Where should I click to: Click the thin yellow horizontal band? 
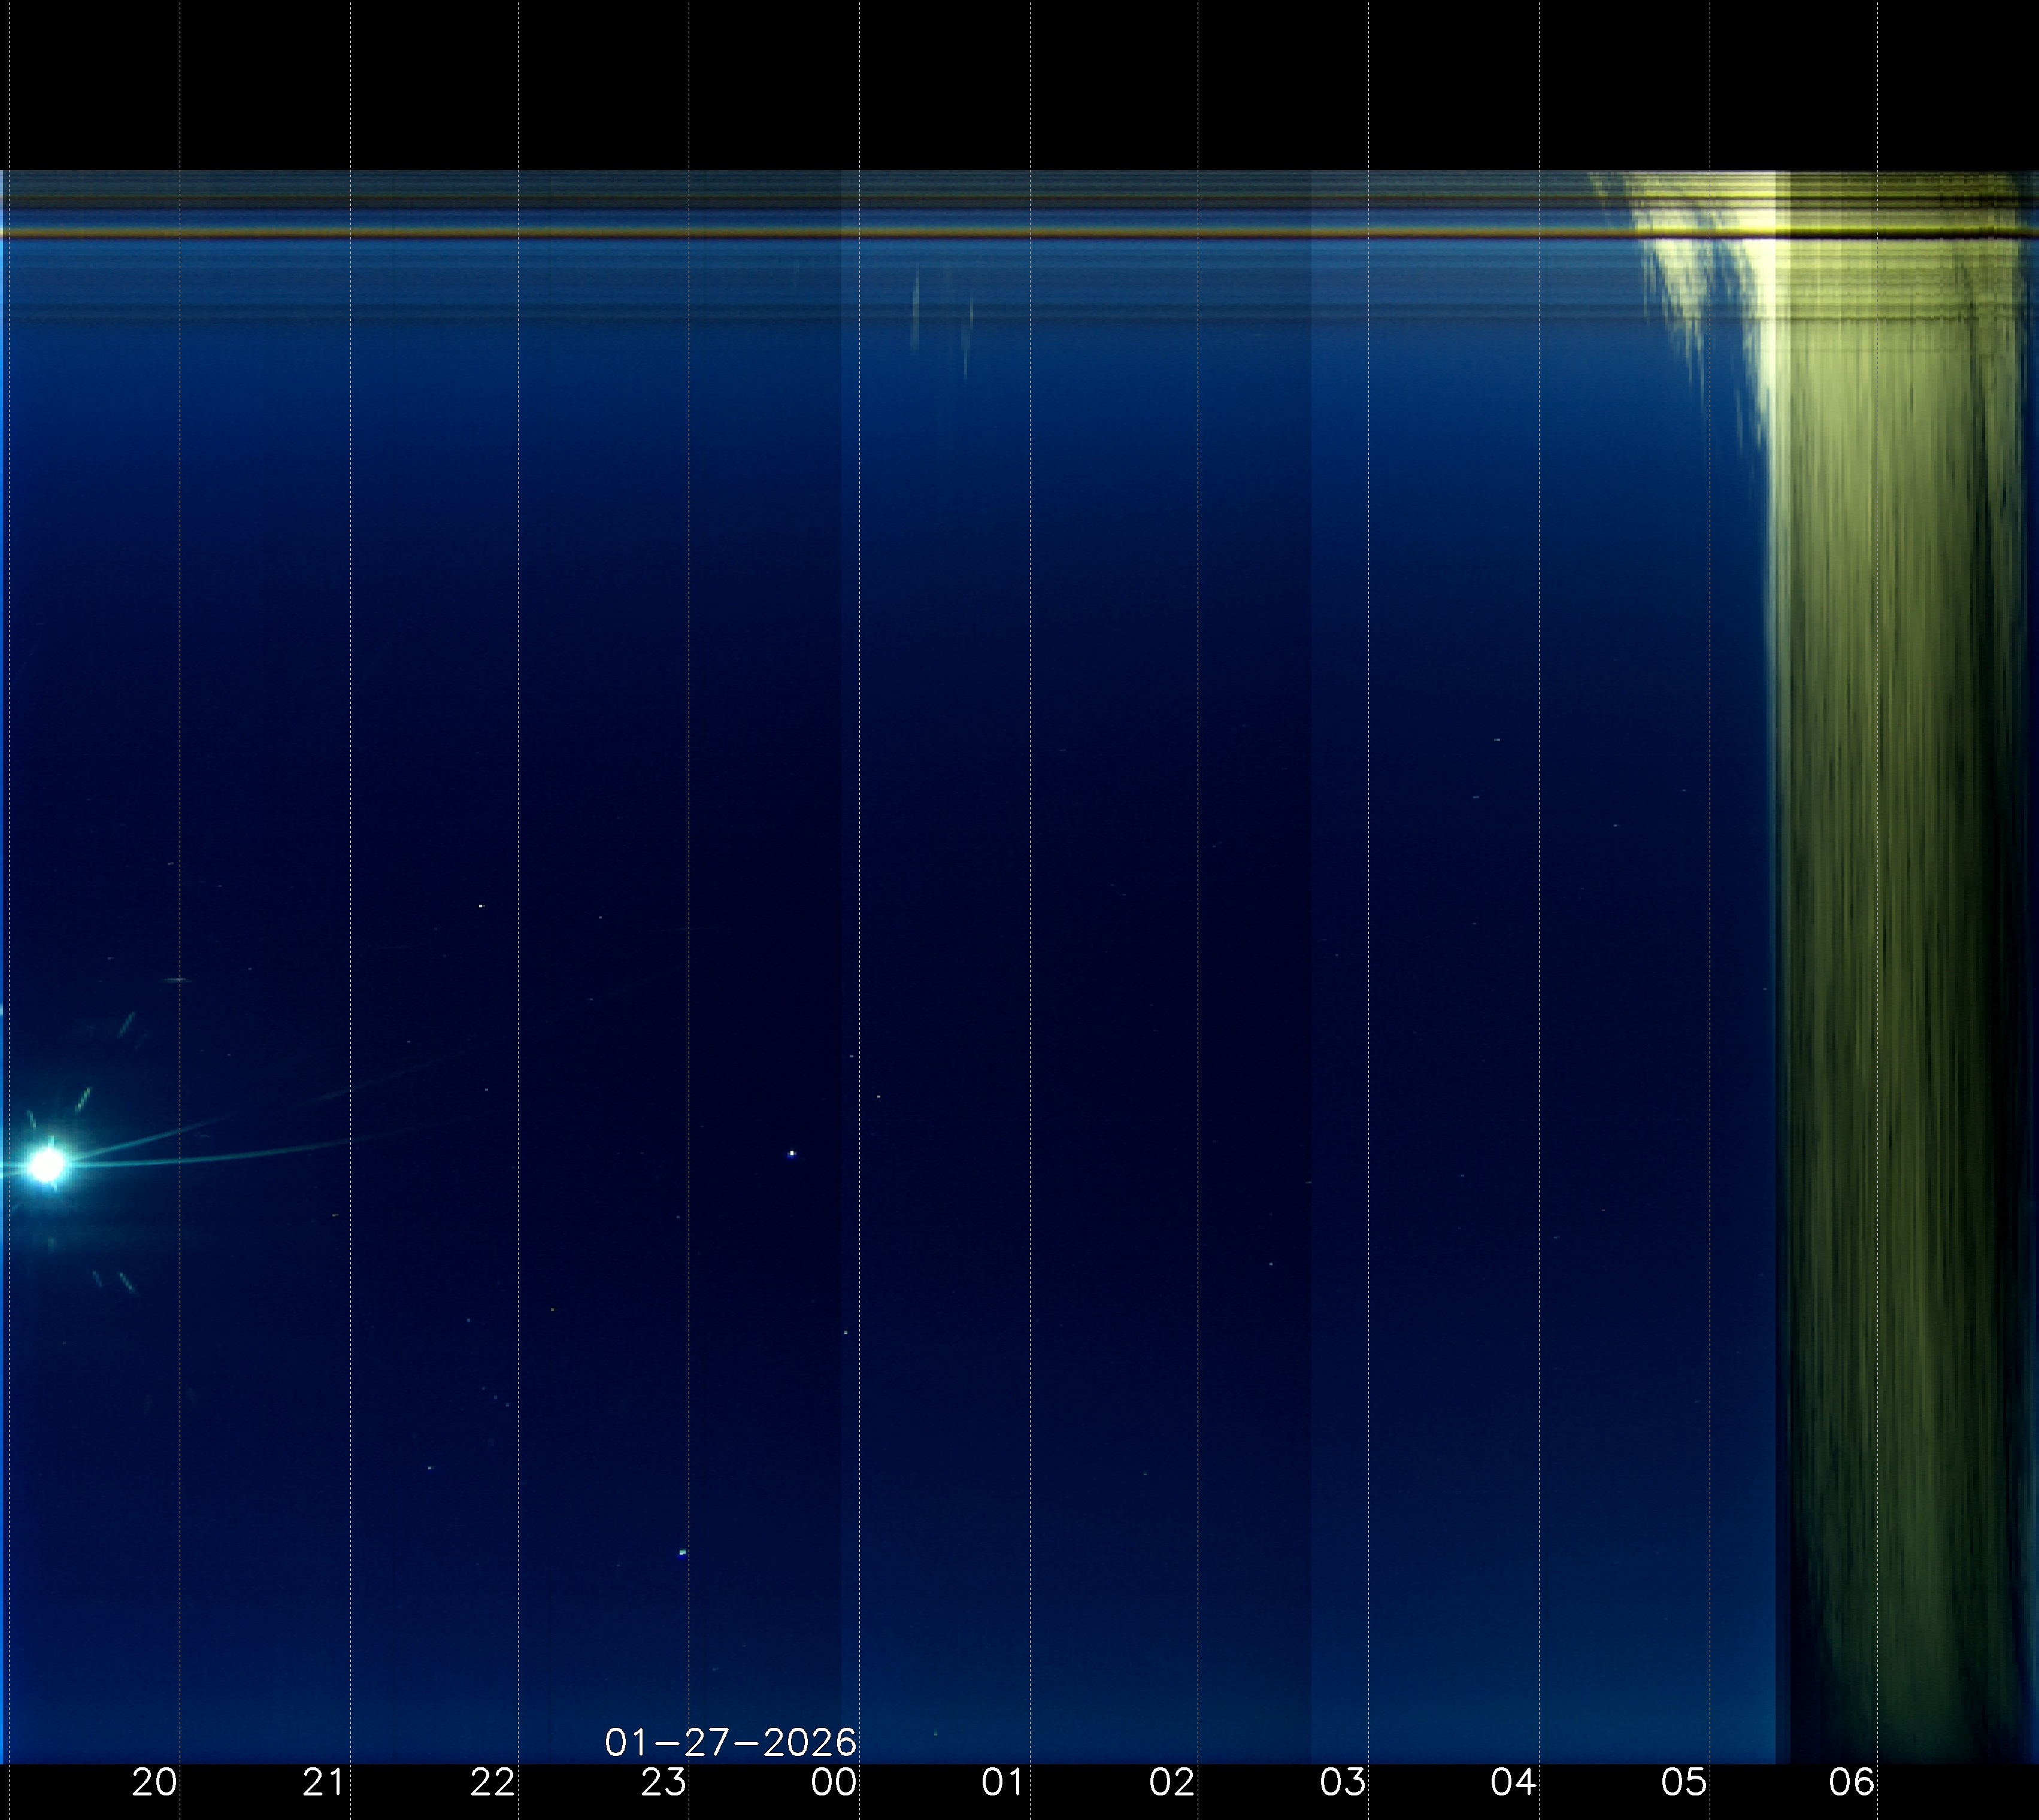pos(800,234)
